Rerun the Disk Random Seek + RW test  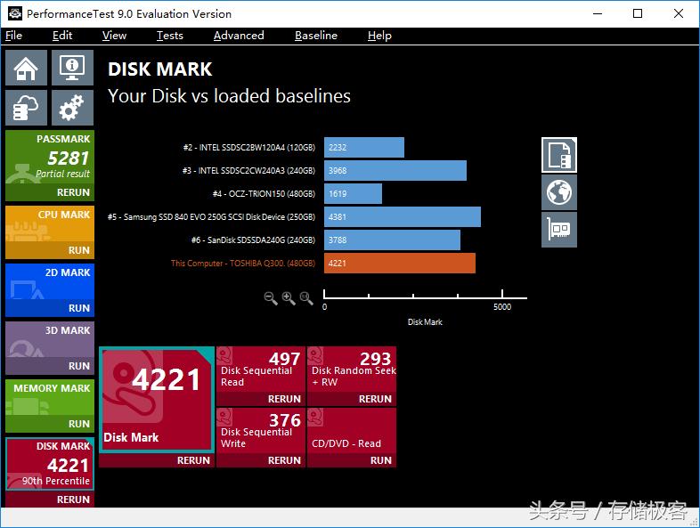(375, 399)
